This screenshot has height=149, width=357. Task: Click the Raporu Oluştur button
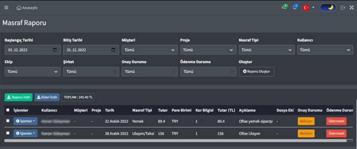pos(256,72)
